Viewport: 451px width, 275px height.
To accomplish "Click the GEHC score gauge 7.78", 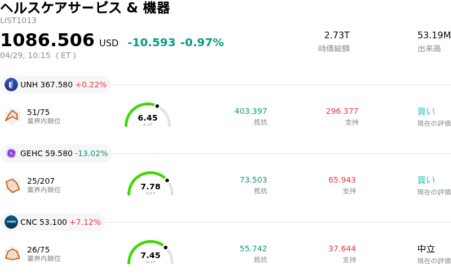I will (x=151, y=185).
